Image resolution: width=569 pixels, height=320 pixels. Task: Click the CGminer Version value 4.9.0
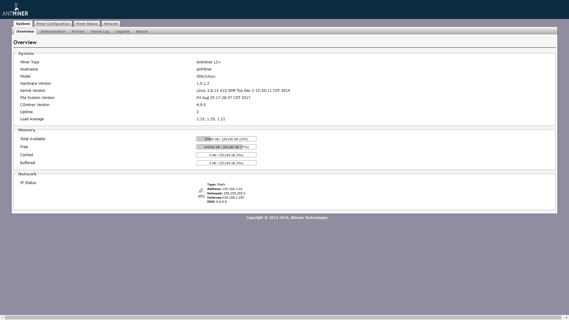[x=201, y=105]
